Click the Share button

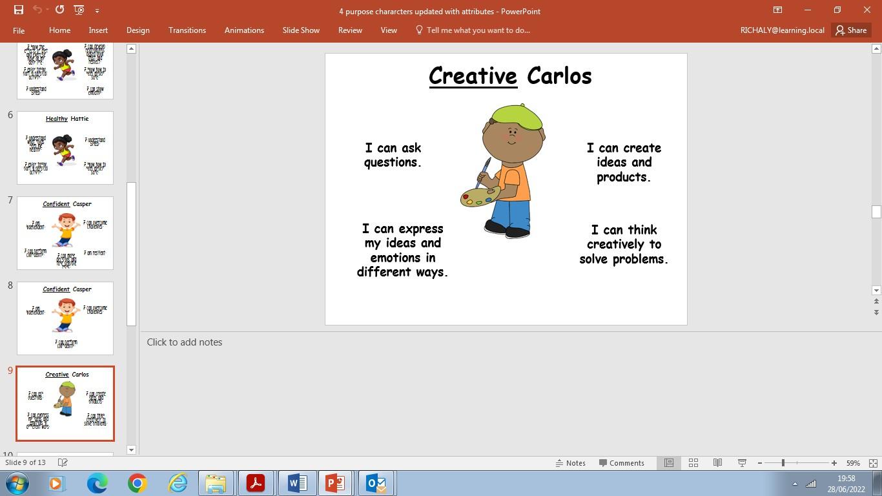coord(851,30)
